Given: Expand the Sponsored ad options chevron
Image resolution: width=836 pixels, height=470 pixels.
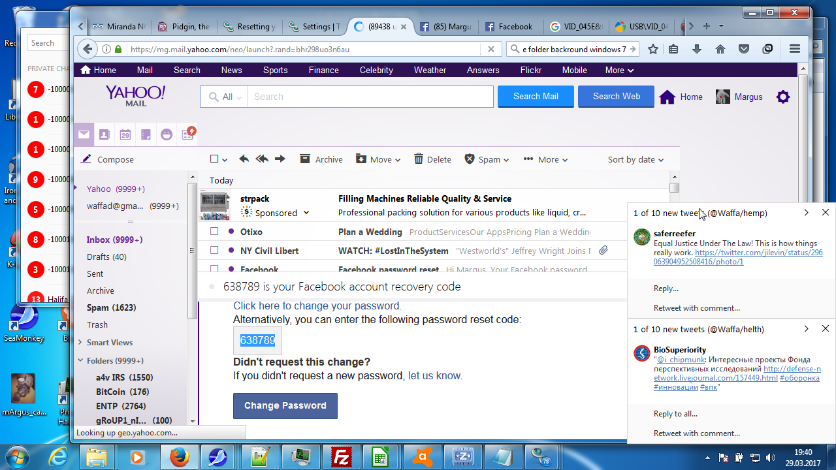Looking at the screenshot, I should (306, 213).
